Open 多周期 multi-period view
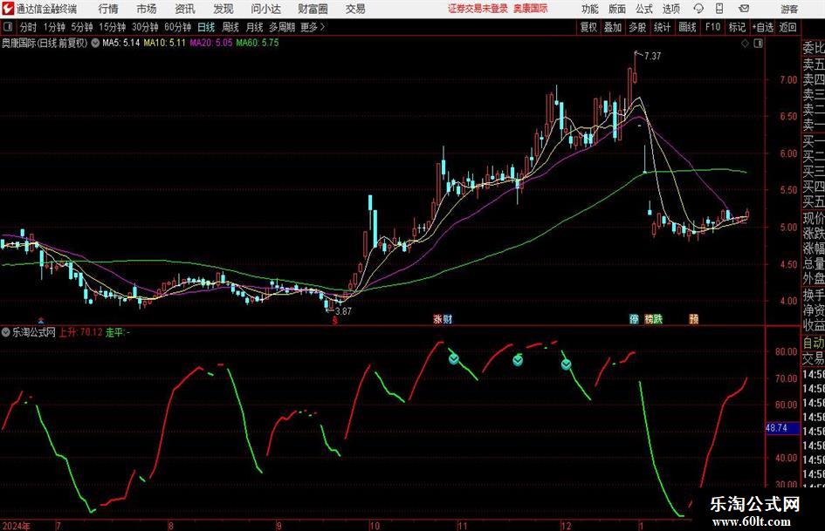The height and width of the screenshot is (531, 825). tap(282, 27)
